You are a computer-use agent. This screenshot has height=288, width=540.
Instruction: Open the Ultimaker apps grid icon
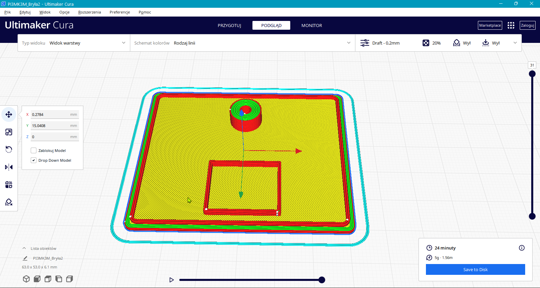[511, 25]
